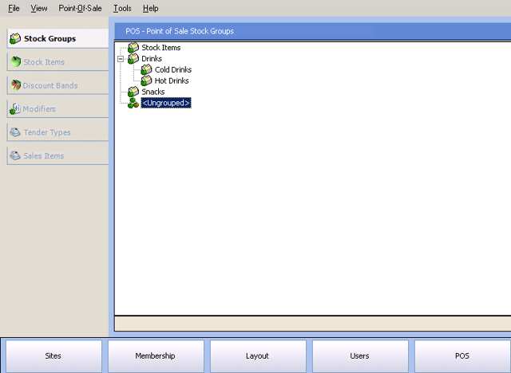
Task: Click the Ungrouped apples icon
Action: [133, 103]
